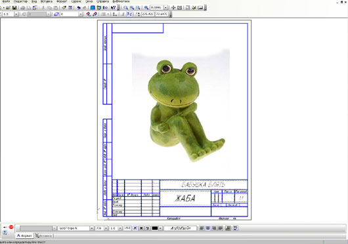
Task: Click the insert table icon in text panel
Action: [x=228, y=228]
